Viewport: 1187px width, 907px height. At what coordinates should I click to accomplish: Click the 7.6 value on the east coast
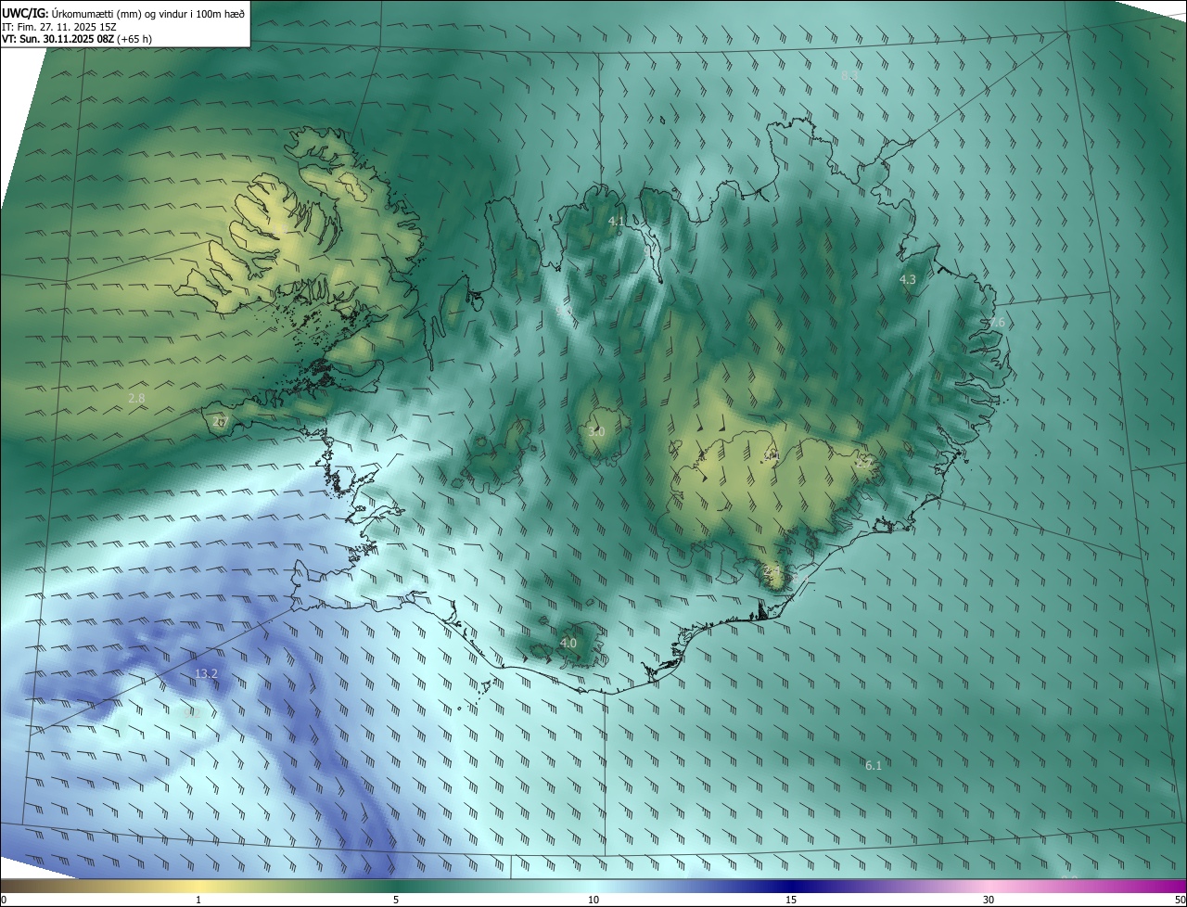pyautogui.click(x=997, y=322)
